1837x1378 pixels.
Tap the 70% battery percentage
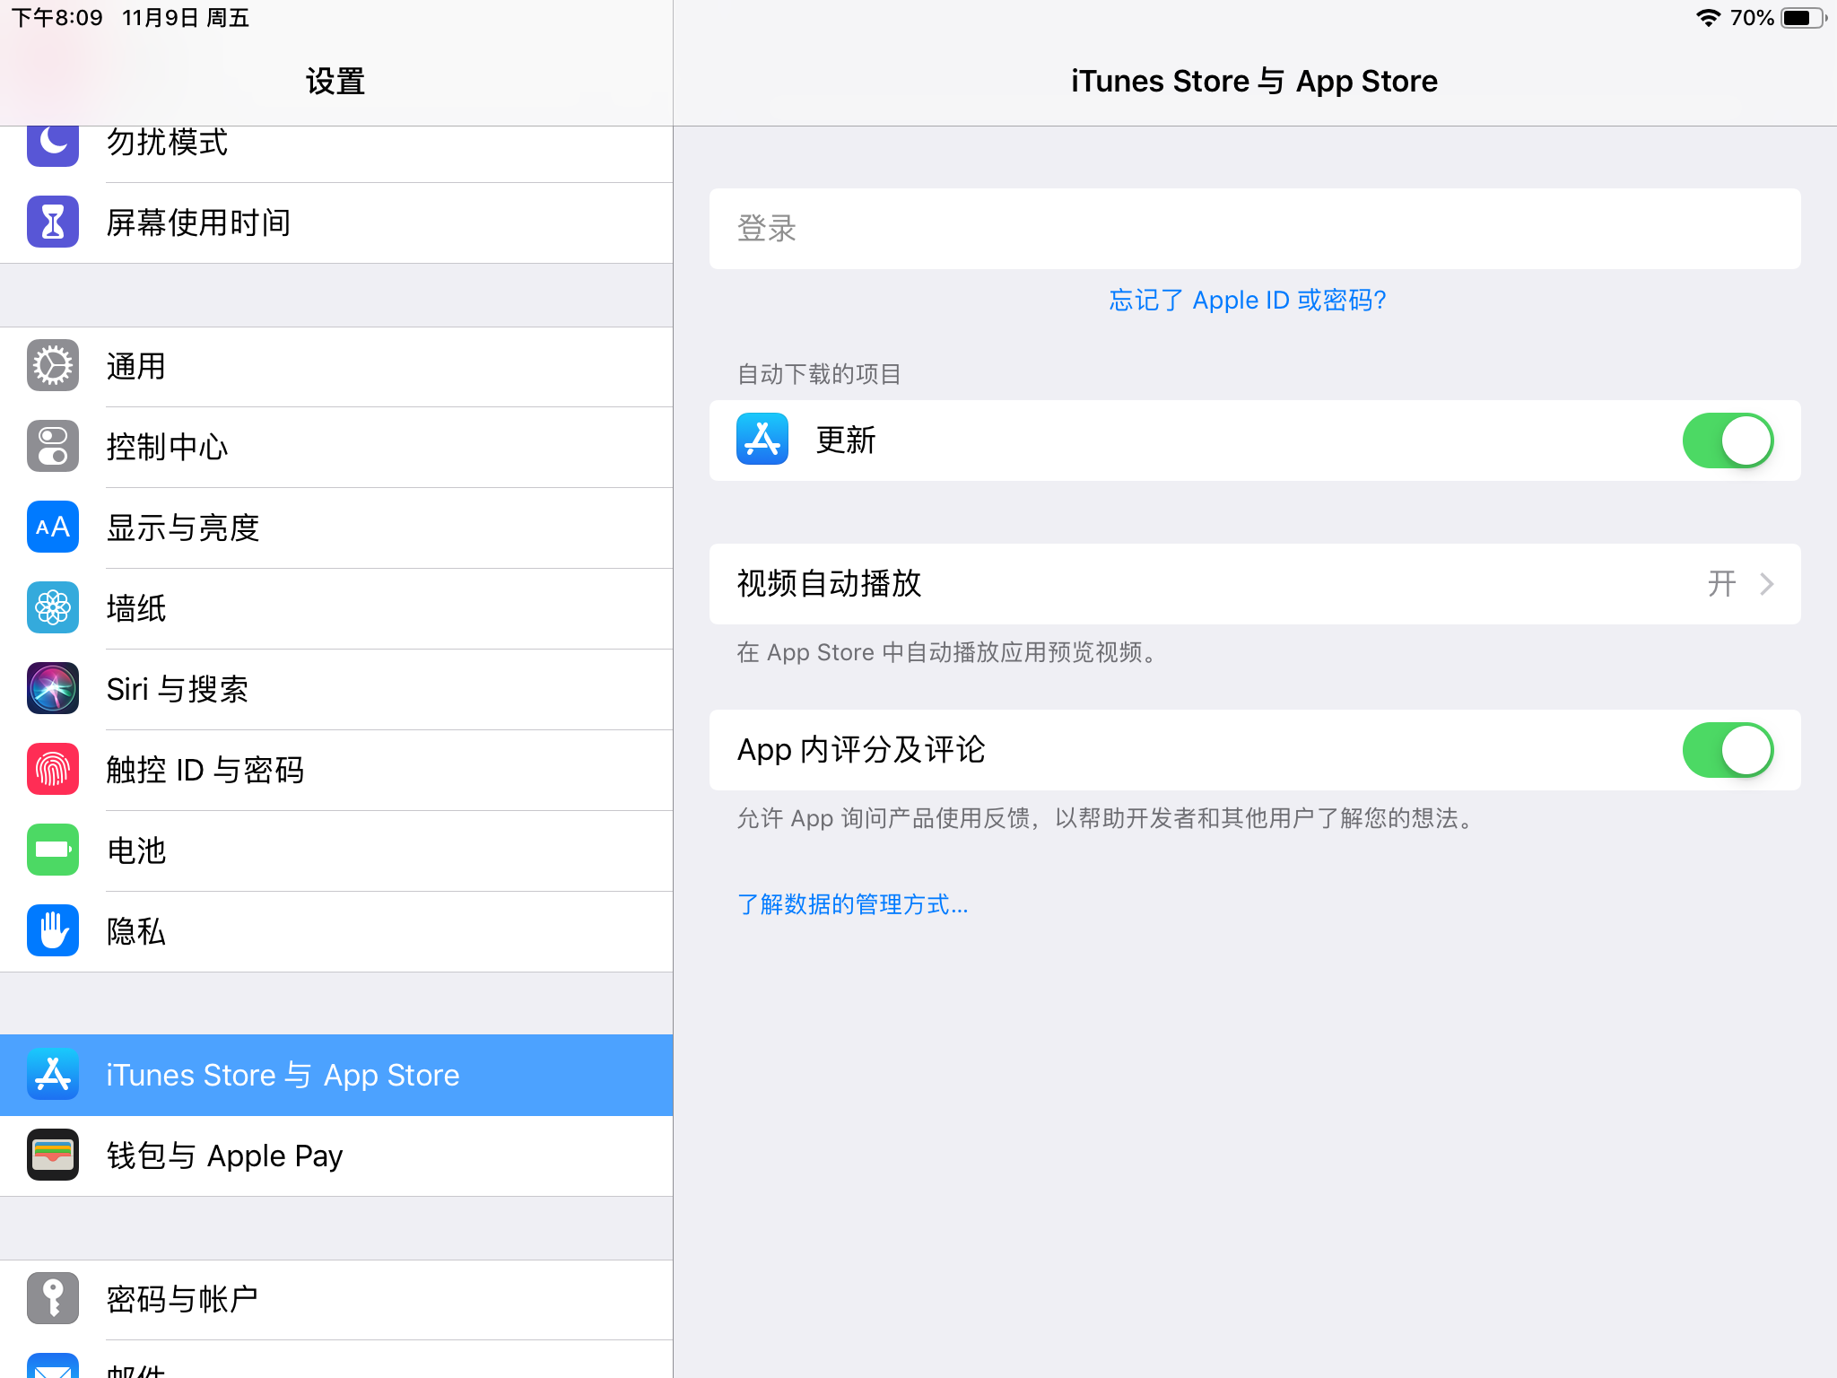[1752, 18]
